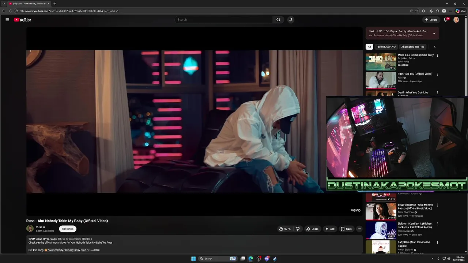Click the browser address bar URL
468x263 pixels.
coord(69,11)
